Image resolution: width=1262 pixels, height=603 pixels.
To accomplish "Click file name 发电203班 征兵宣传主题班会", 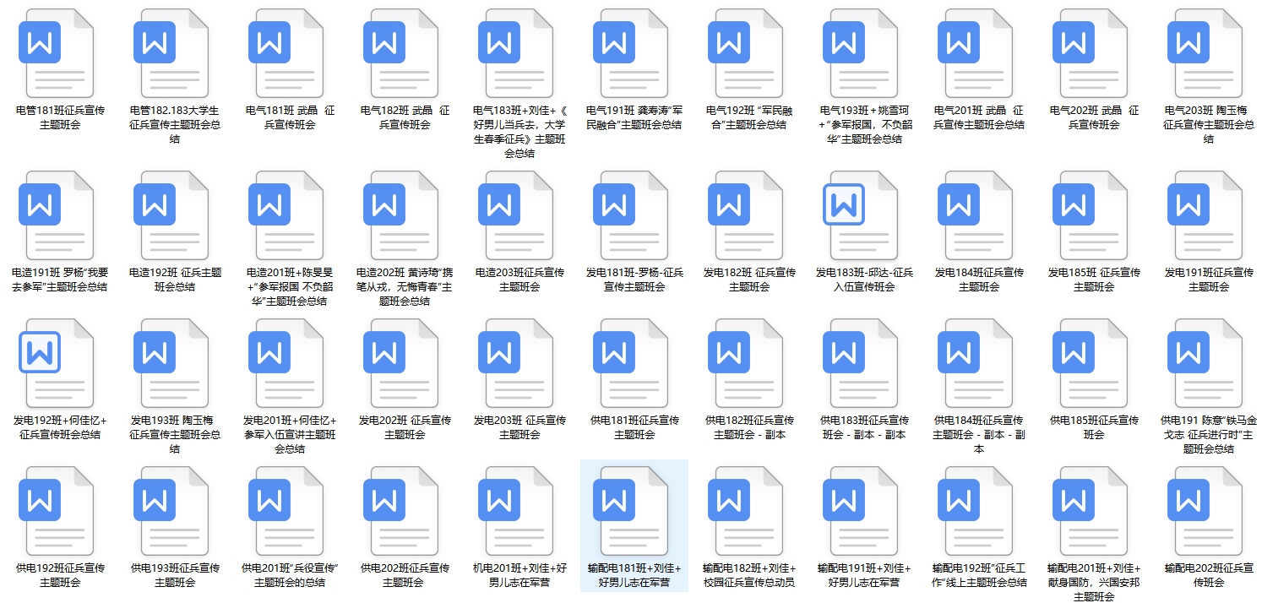I will [519, 427].
